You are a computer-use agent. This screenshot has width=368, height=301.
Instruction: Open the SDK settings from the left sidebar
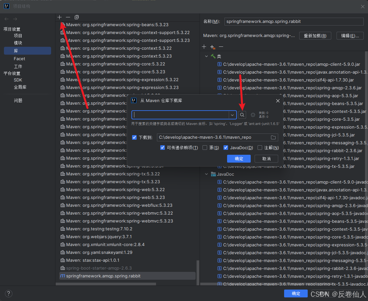click(18, 80)
